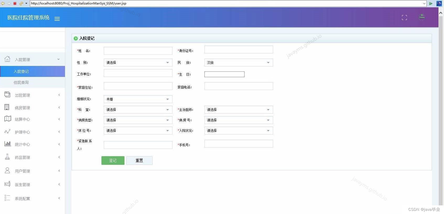Viewport: 444px width, 214px height.
Task: Open the 病房号 dropdown
Action: (239, 120)
